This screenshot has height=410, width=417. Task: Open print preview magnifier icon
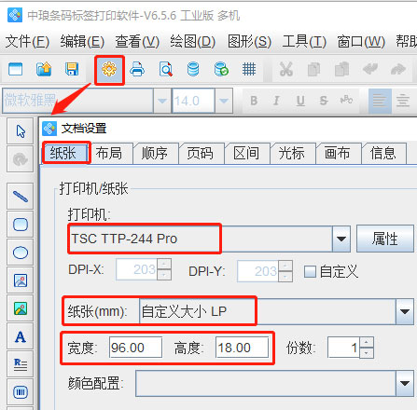click(x=165, y=69)
